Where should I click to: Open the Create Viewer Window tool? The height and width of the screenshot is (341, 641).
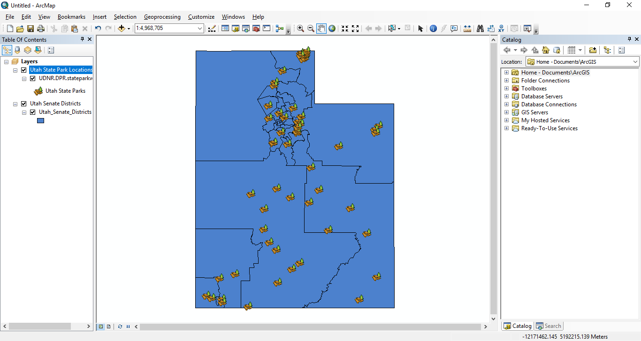click(x=527, y=29)
